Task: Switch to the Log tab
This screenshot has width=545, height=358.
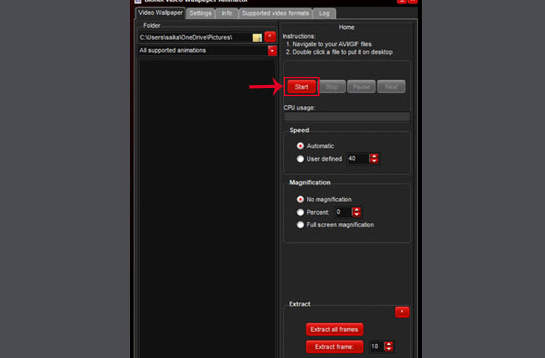Action: point(324,13)
